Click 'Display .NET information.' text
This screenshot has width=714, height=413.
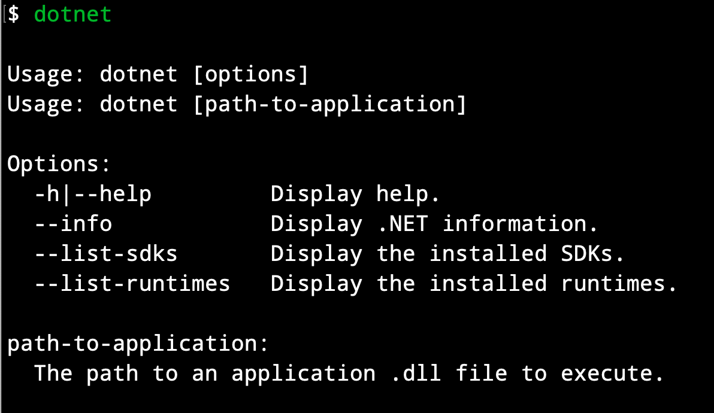tap(434, 224)
